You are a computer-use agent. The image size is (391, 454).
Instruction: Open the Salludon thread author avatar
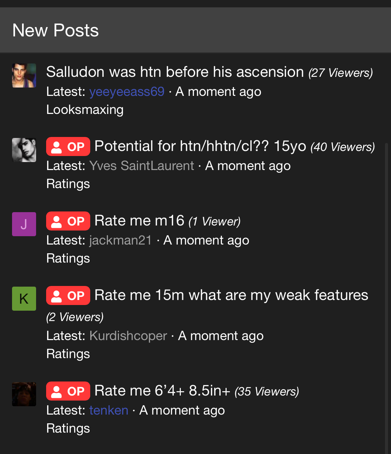point(24,75)
